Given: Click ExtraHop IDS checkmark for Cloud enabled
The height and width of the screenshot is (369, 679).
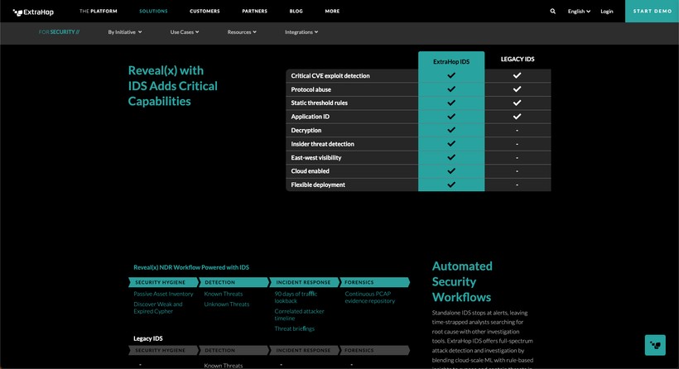Looking at the screenshot, I should tap(451, 171).
